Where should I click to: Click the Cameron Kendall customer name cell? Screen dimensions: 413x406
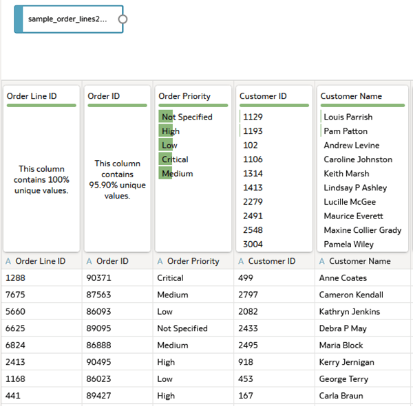click(x=363, y=295)
